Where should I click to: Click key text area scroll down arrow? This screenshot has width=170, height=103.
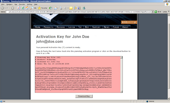coord(121,92)
